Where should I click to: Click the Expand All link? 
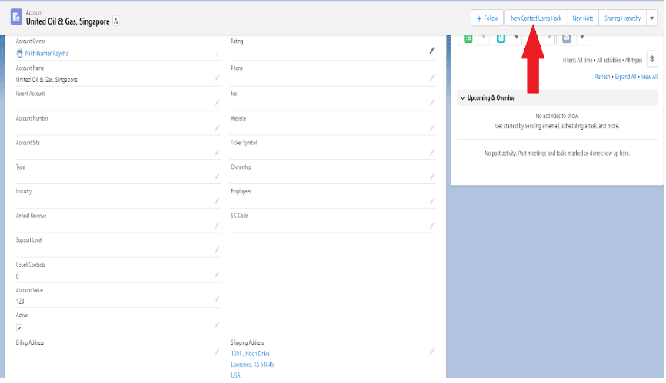tap(626, 77)
